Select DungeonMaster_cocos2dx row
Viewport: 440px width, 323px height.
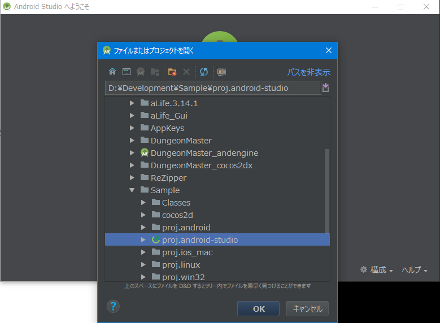pyautogui.click(x=217, y=165)
